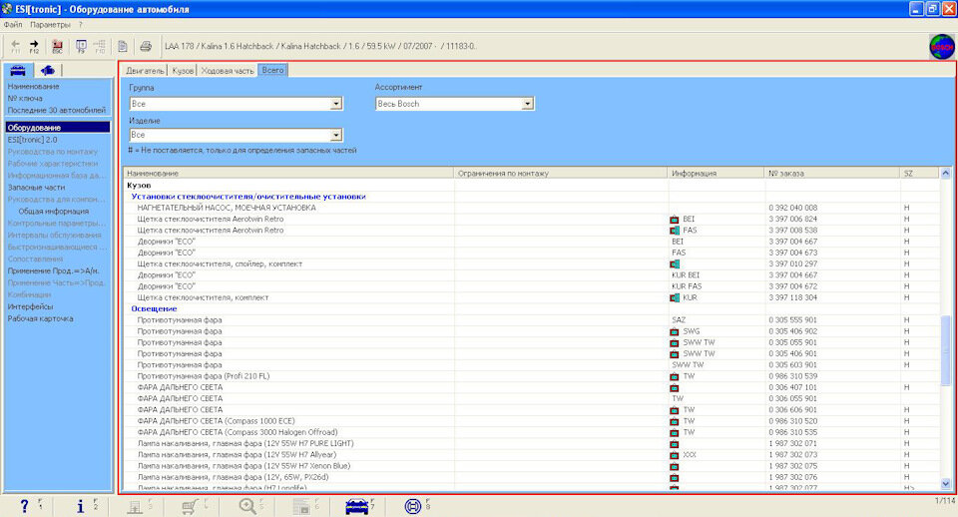This screenshot has width=958, height=517.
Task: Open the Ассортимент dropdown
Action: point(527,104)
